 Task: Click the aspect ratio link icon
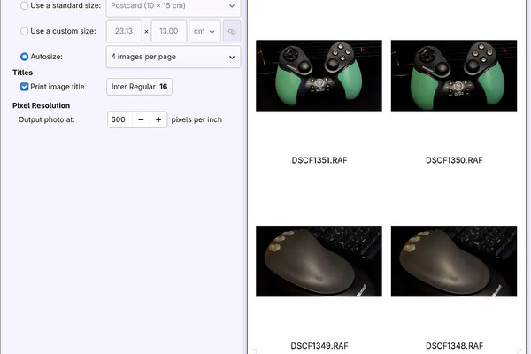(x=232, y=32)
